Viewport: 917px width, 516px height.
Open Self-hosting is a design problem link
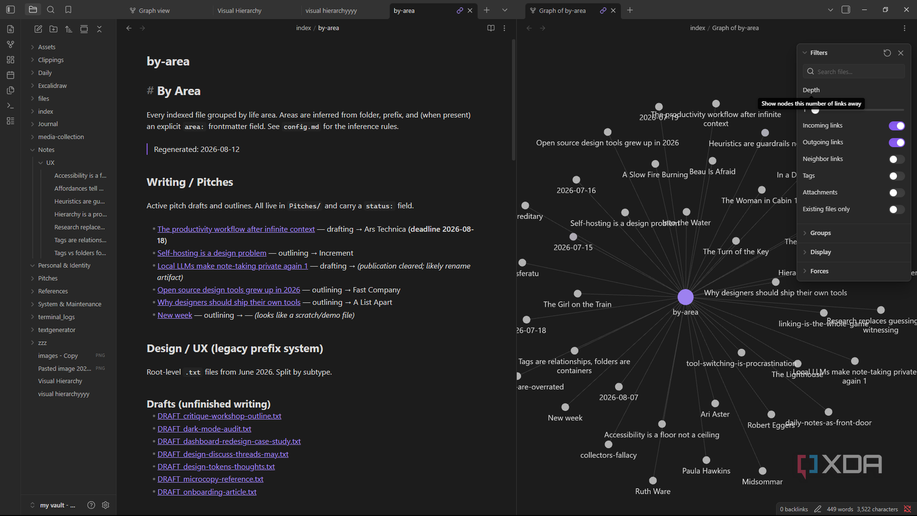[212, 253]
